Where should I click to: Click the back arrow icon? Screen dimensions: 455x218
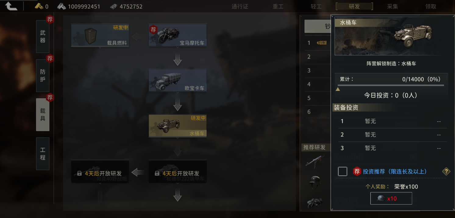[11, 6]
